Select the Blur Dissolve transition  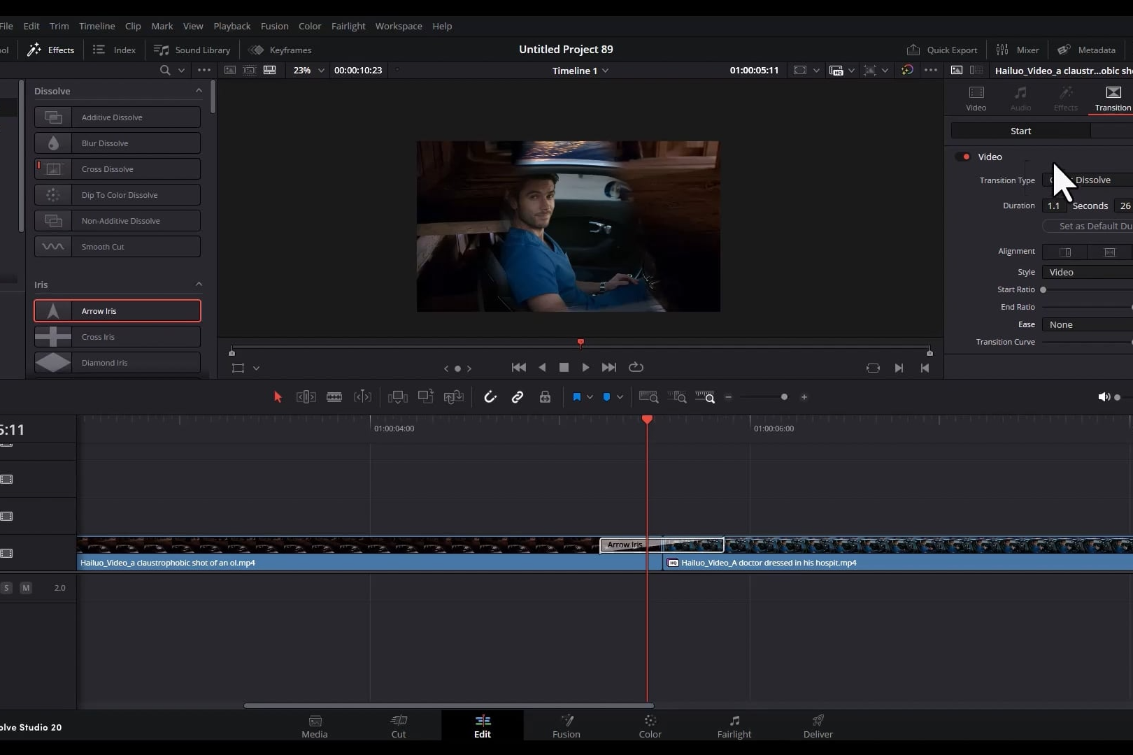(x=117, y=143)
